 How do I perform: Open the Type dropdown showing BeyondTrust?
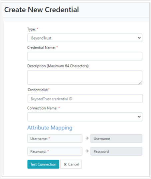click(x=85, y=38)
